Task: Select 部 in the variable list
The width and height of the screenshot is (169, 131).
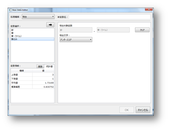Action: tap(33, 30)
